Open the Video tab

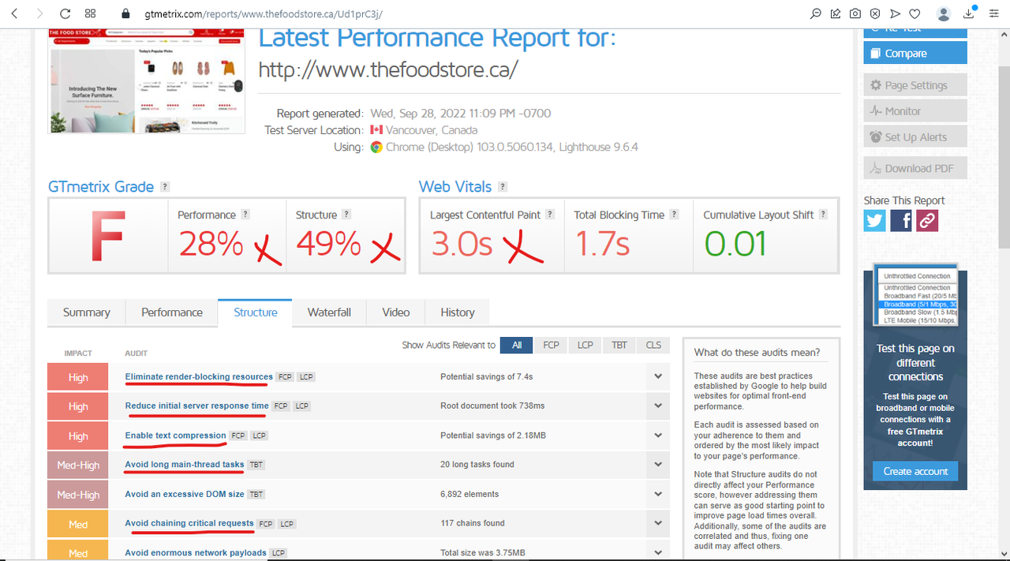[396, 312]
